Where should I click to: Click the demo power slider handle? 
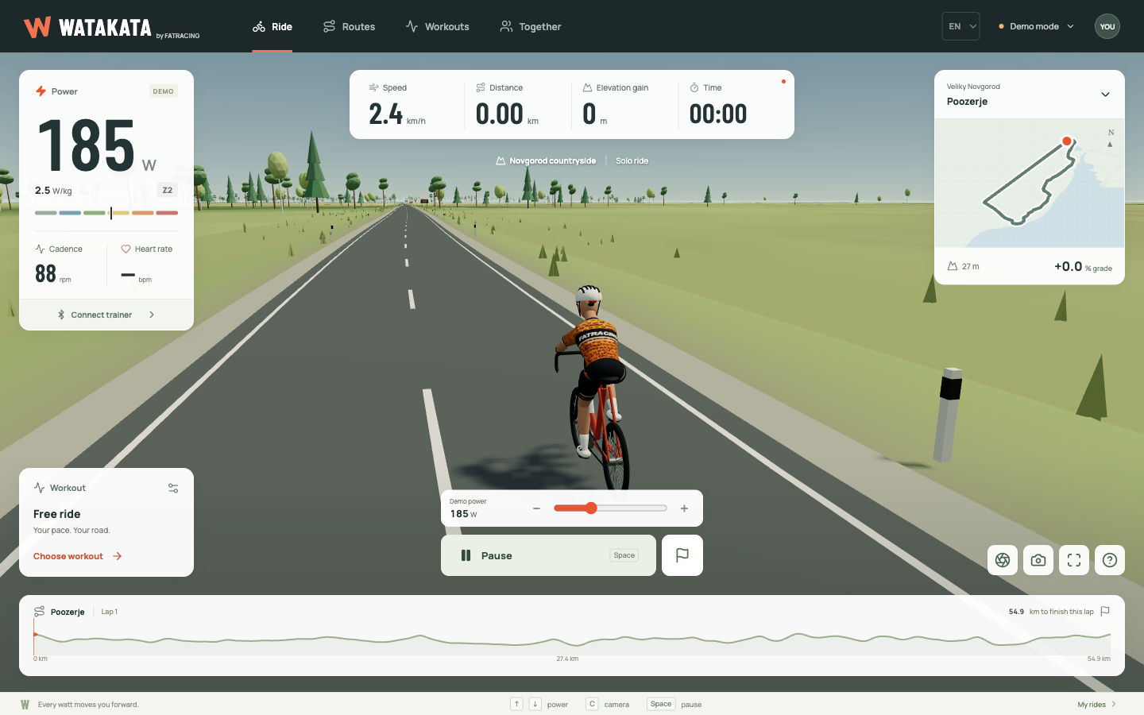point(591,508)
